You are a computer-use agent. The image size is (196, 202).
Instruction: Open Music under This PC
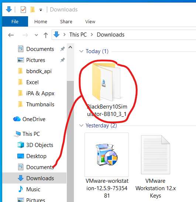tap(33, 189)
